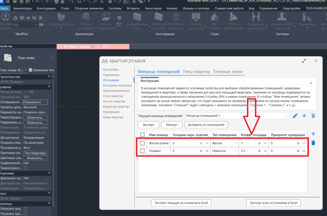Add a table row with blue plus
The image size is (327, 216).
[313, 134]
